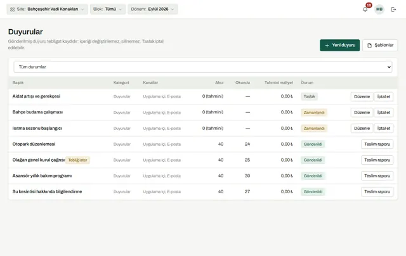
Task: Select the Aidat artışı ve gerekçesi title
Action: pos(36,96)
